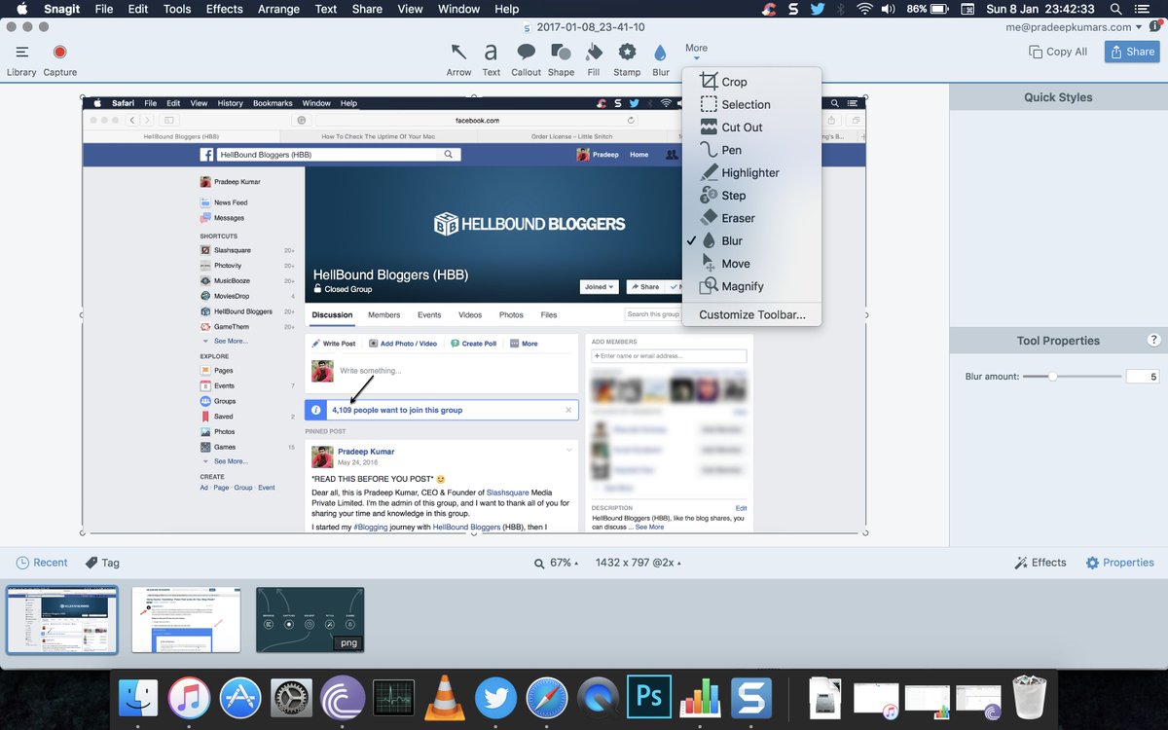This screenshot has height=730, width=1168.
Task: Open the 67% zoom dropdown
Action: point(556,563)
